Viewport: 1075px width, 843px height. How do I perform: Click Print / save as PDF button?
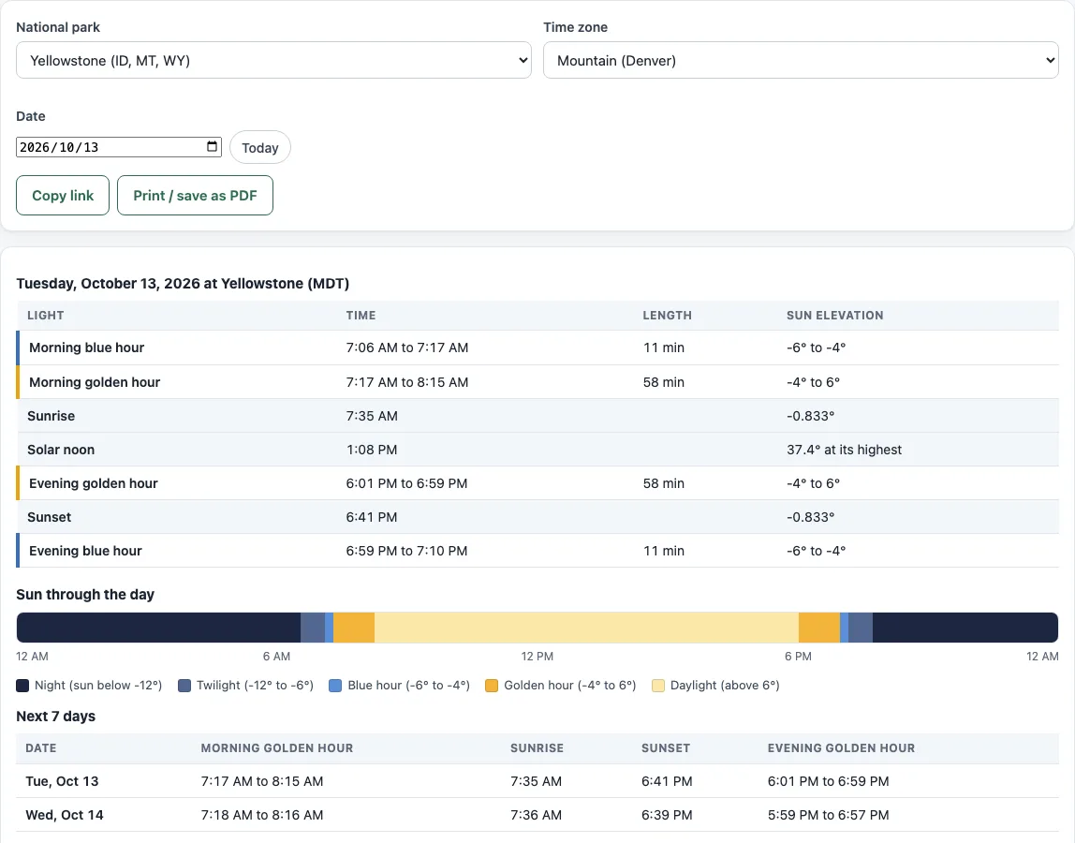click(195, 196)
